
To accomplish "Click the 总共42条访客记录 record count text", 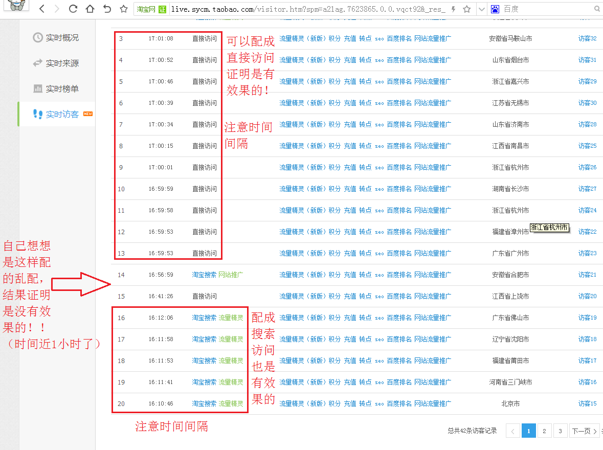I will pos(472,431).
